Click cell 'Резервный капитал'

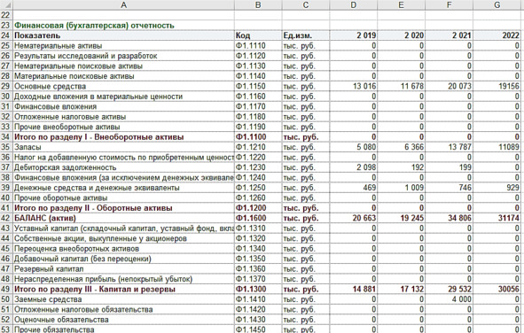tap(123, 269)
